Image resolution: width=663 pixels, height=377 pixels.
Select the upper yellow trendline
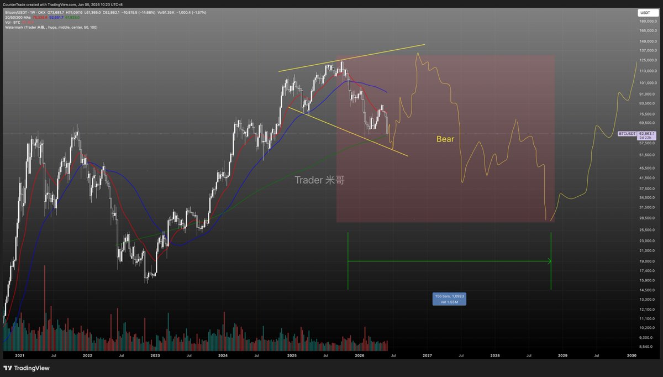[x=352, y=57]
